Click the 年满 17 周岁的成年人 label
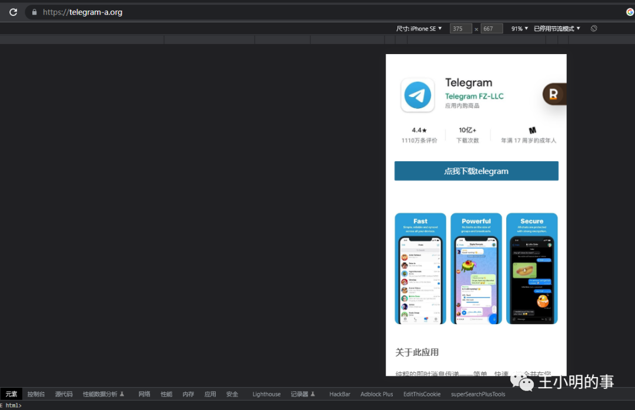635x410 pixels. 529,140
